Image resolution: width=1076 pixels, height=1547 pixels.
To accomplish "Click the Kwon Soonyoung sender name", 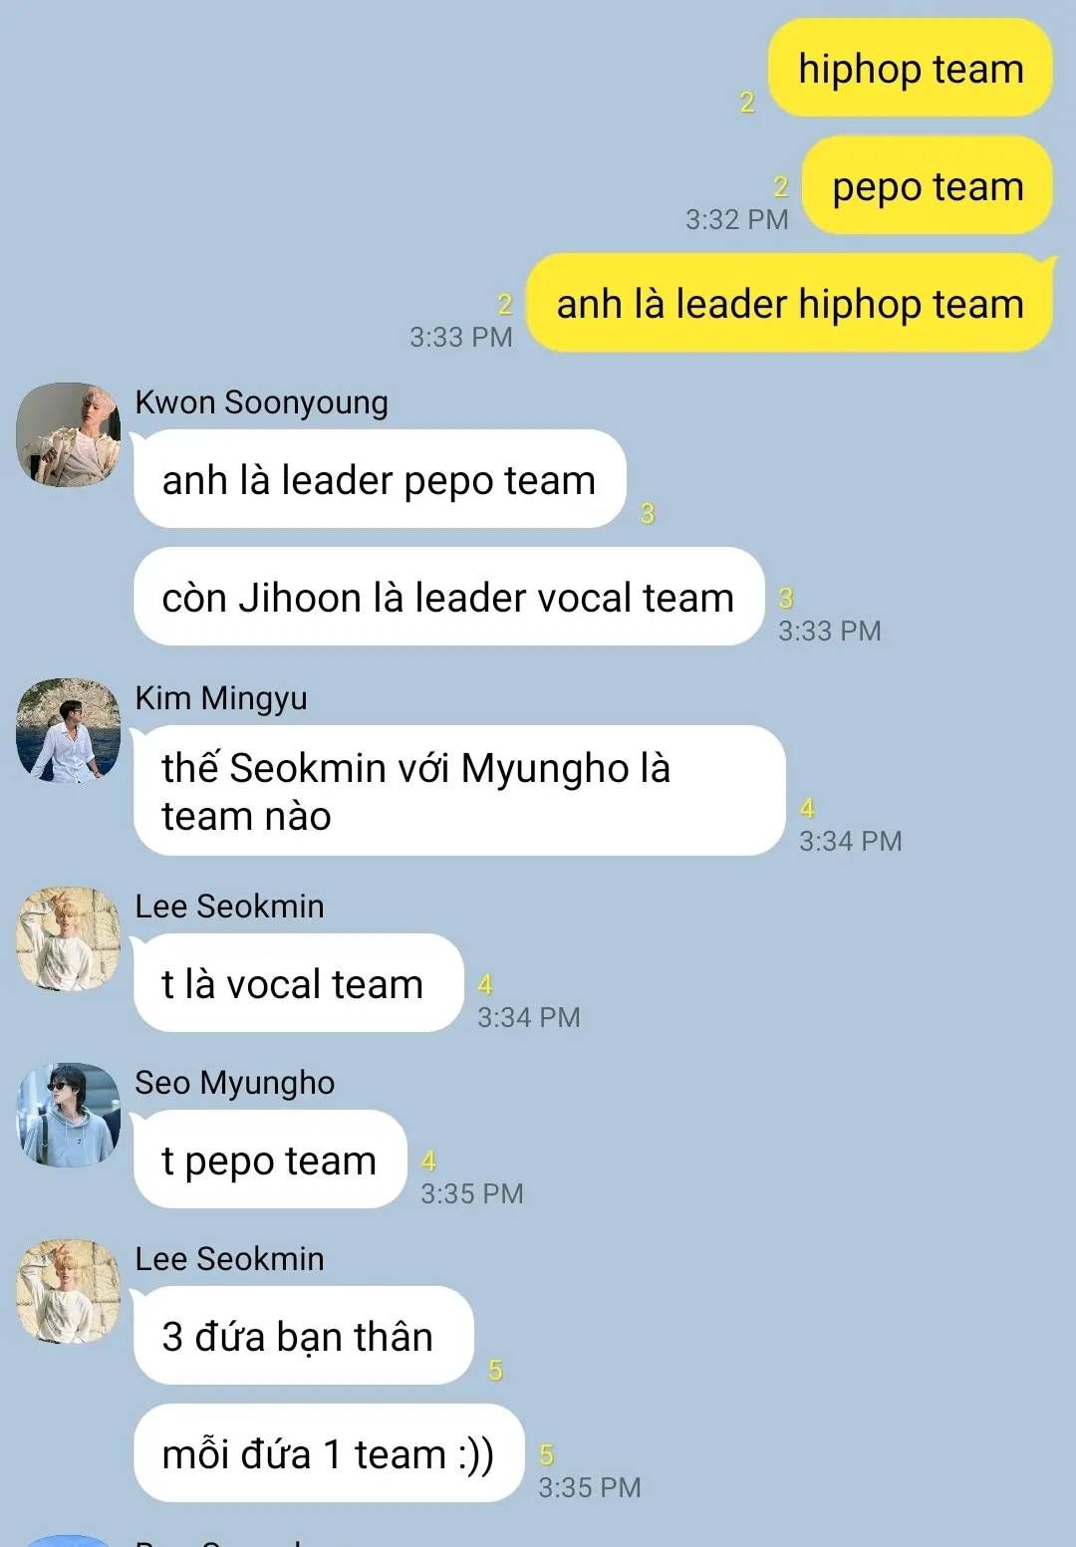I will (261, 402).
